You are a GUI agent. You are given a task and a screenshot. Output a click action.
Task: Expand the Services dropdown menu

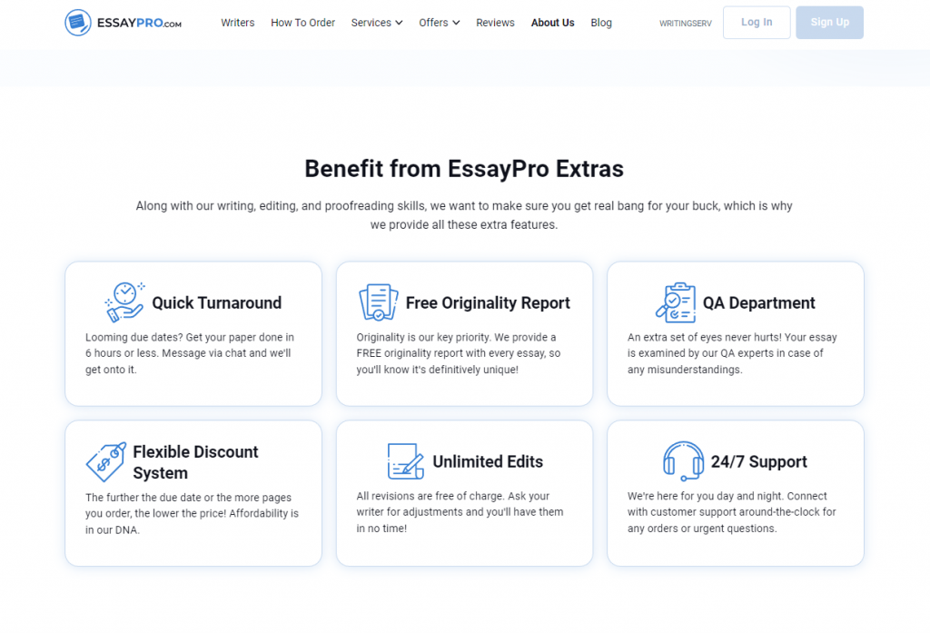[x=377, y=23]
